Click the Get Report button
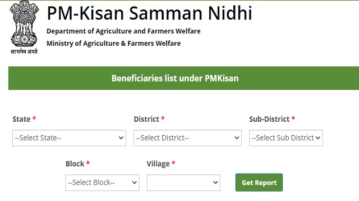This screenshot has height=201, width=359. coord(259,183)
